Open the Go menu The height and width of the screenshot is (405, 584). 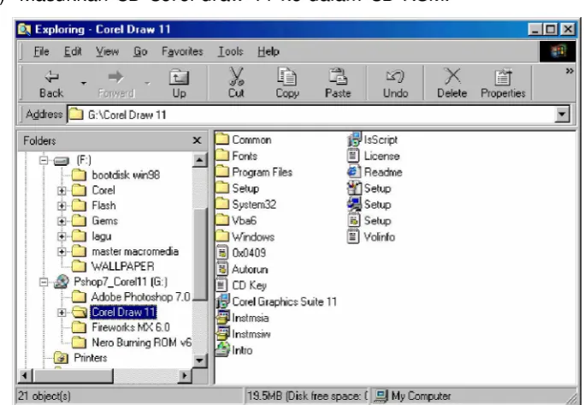tap(140, 51)
